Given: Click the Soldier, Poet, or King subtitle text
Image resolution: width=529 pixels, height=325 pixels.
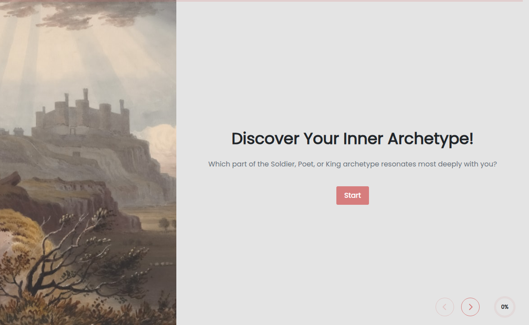Looking at the screenshot, I should (x=353, y=164).
